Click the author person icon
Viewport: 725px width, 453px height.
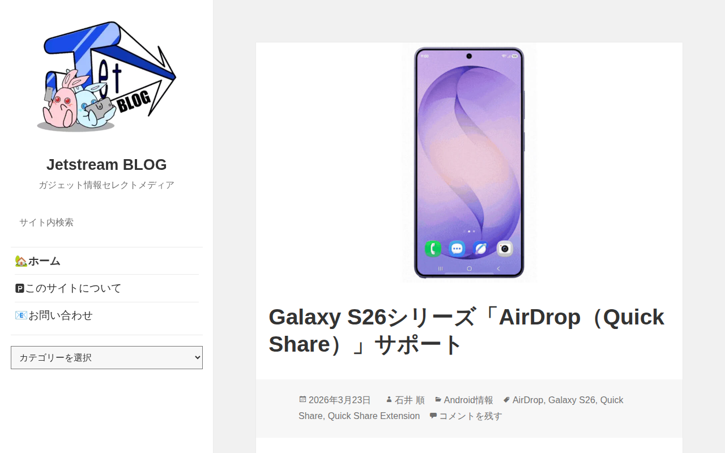[389, 400]
